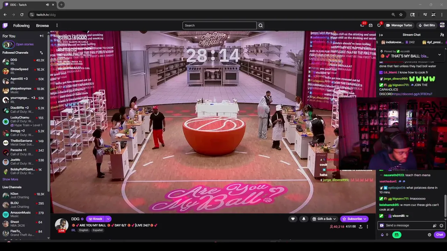Open AmazonMusic live channel
This screenshot has height=251, width=447.
24,214
